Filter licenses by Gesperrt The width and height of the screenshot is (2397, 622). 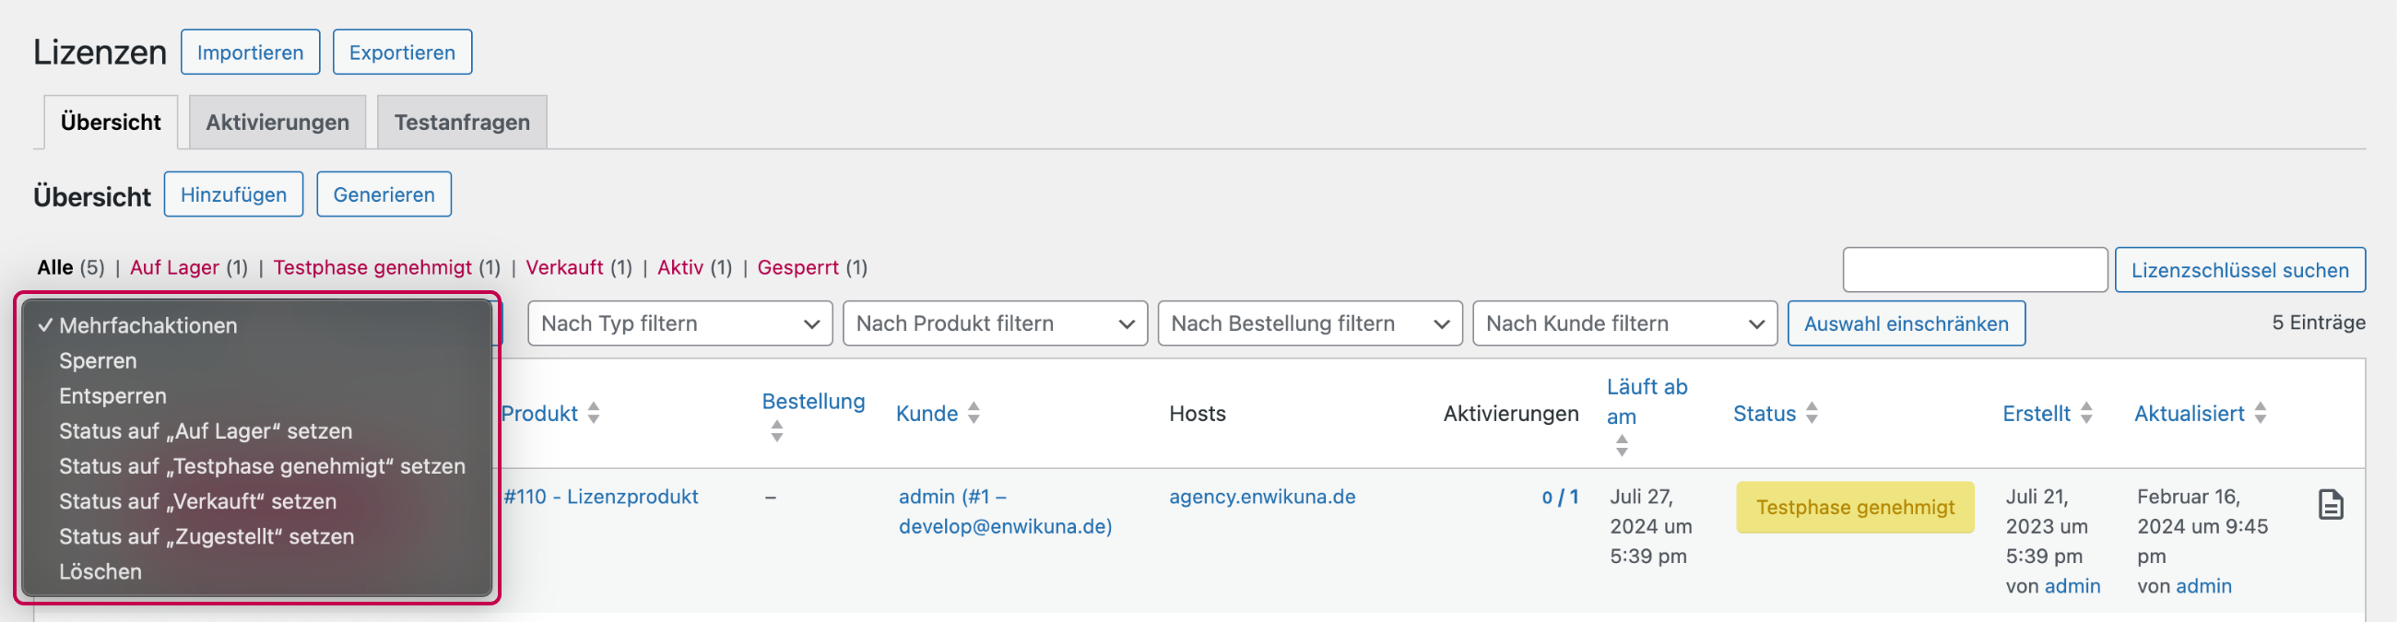click(797, 268)
